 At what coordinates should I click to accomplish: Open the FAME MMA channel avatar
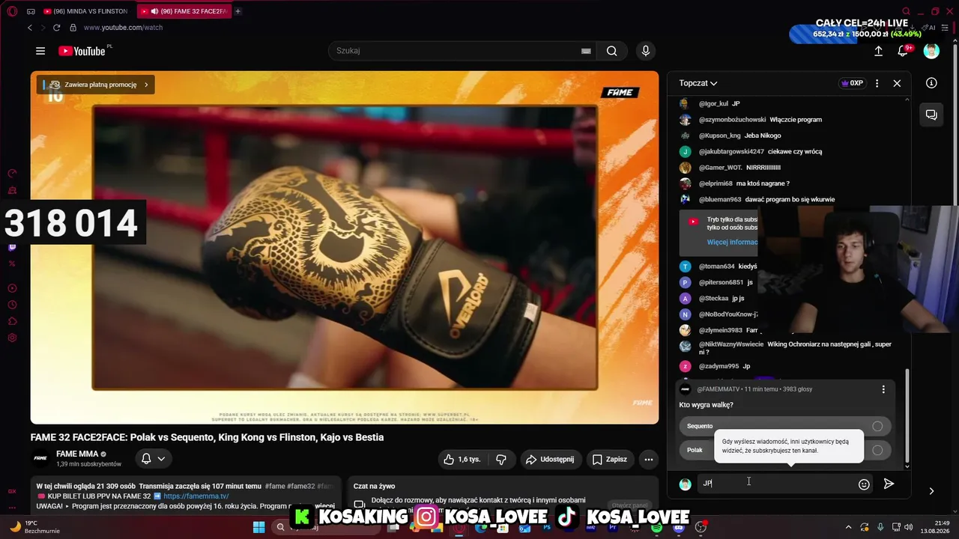pyautogui.click(x=41, y=459)
